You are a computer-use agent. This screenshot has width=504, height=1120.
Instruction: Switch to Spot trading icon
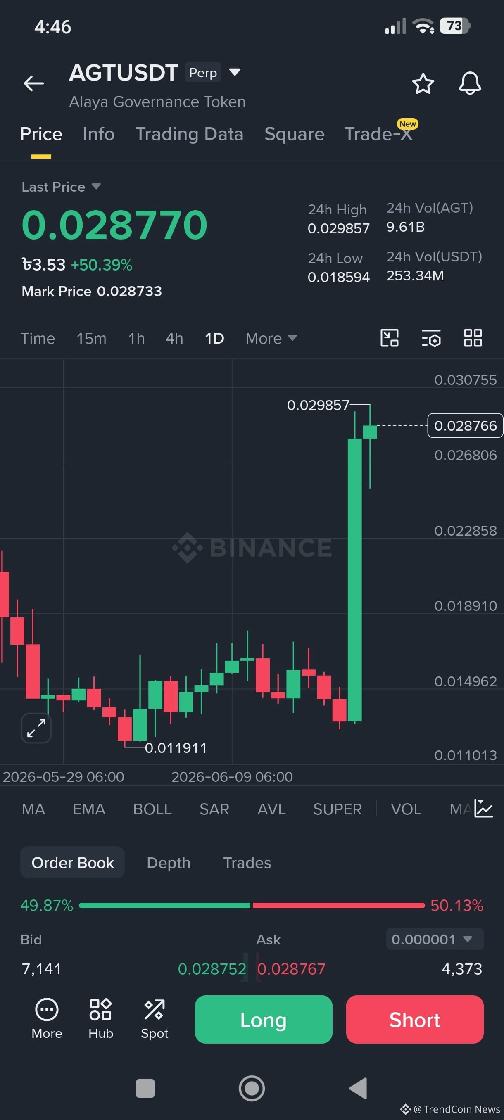tap(155, 1019)
